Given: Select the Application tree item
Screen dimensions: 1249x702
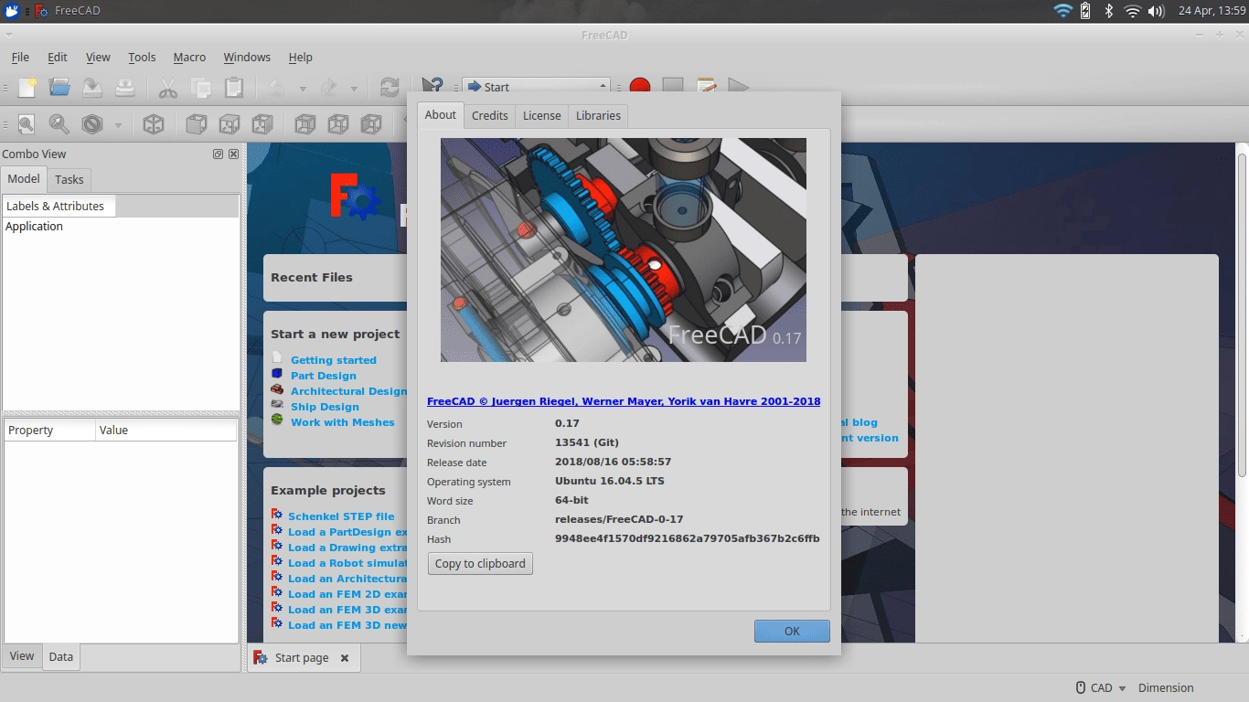Looking at the screenshot, I should click(x=35, y=227).
